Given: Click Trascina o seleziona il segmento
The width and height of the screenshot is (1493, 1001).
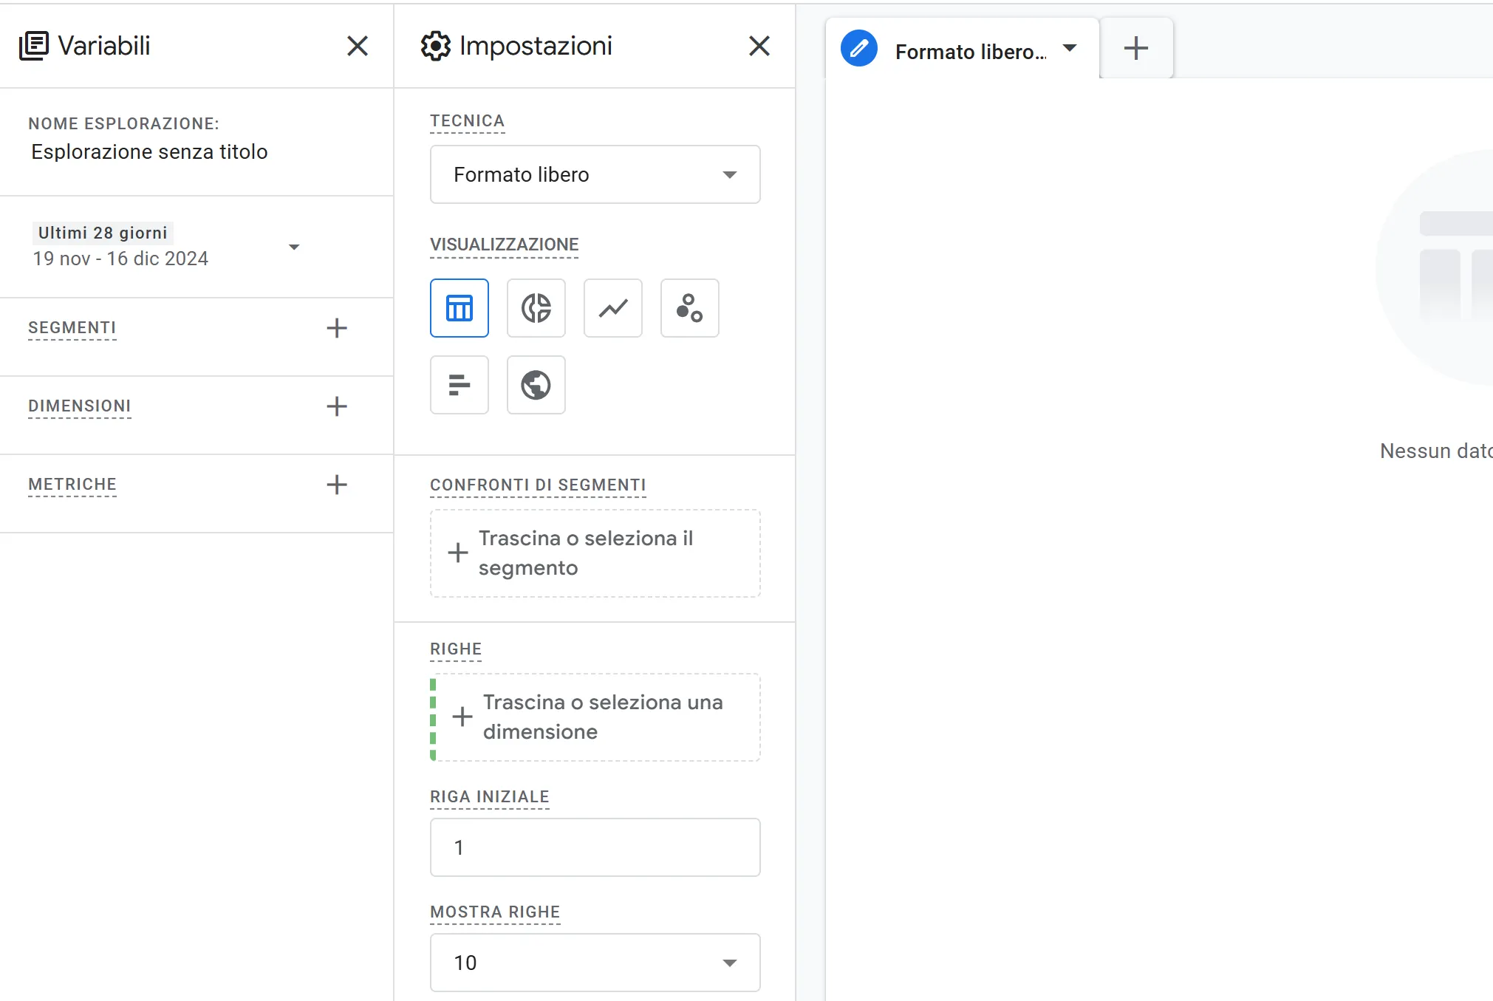Looking at the screenshot, I should click(x=595, y=553).
